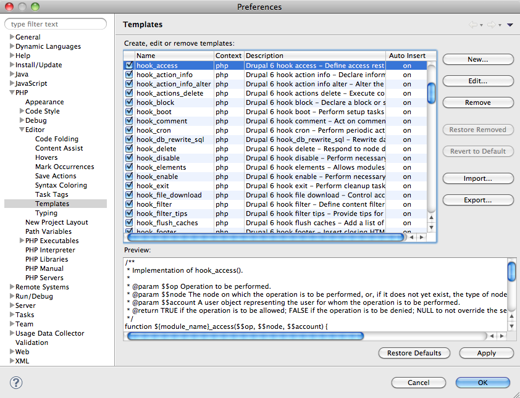
Task: Click the type filter text field
Action: [x=56, y=24]
